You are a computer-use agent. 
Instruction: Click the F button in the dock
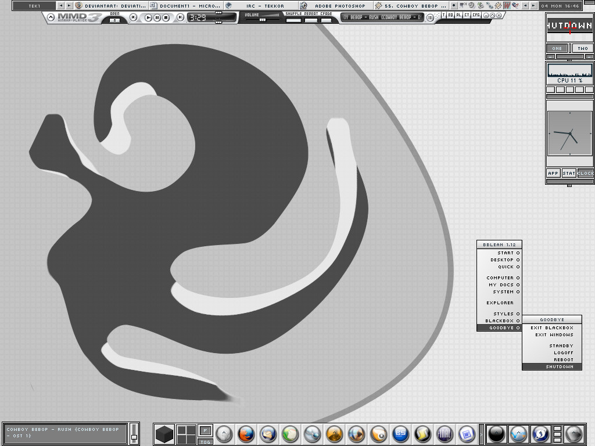[x=205, y=430]
